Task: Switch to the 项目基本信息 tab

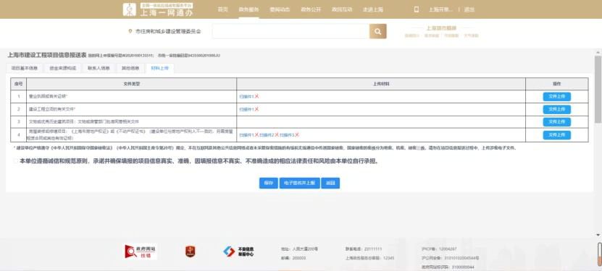Action: [24, 68]
